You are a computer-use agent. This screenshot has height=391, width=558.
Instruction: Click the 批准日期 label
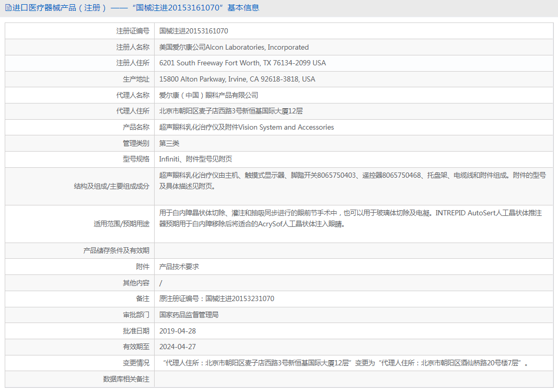point(136,331)
